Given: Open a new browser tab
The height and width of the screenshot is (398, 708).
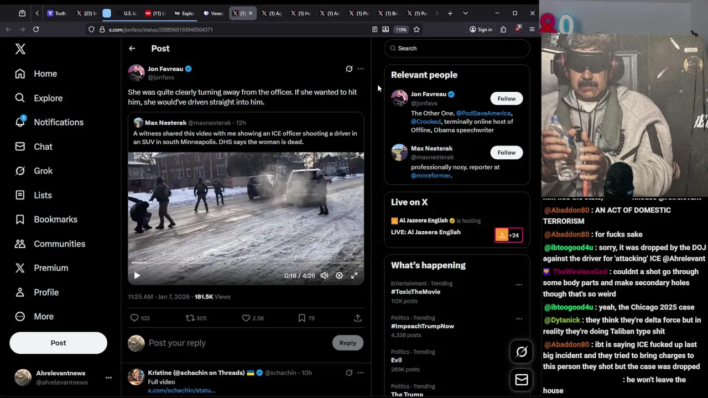Looking at the screenshot, I should click(x=450, y=13).
